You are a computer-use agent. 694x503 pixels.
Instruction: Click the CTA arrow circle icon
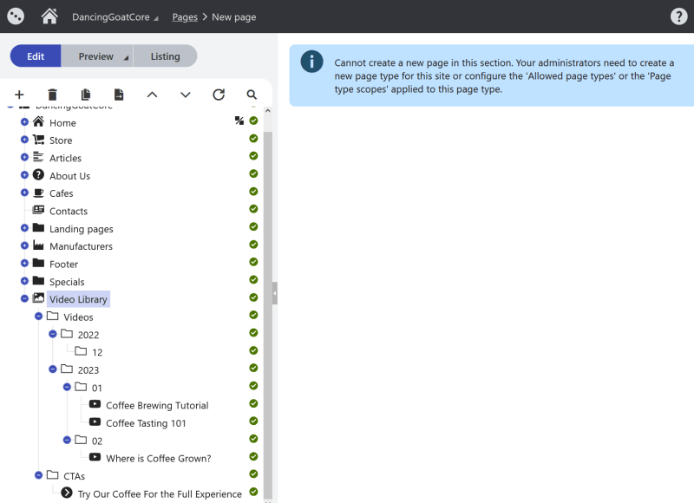point(67,493)
